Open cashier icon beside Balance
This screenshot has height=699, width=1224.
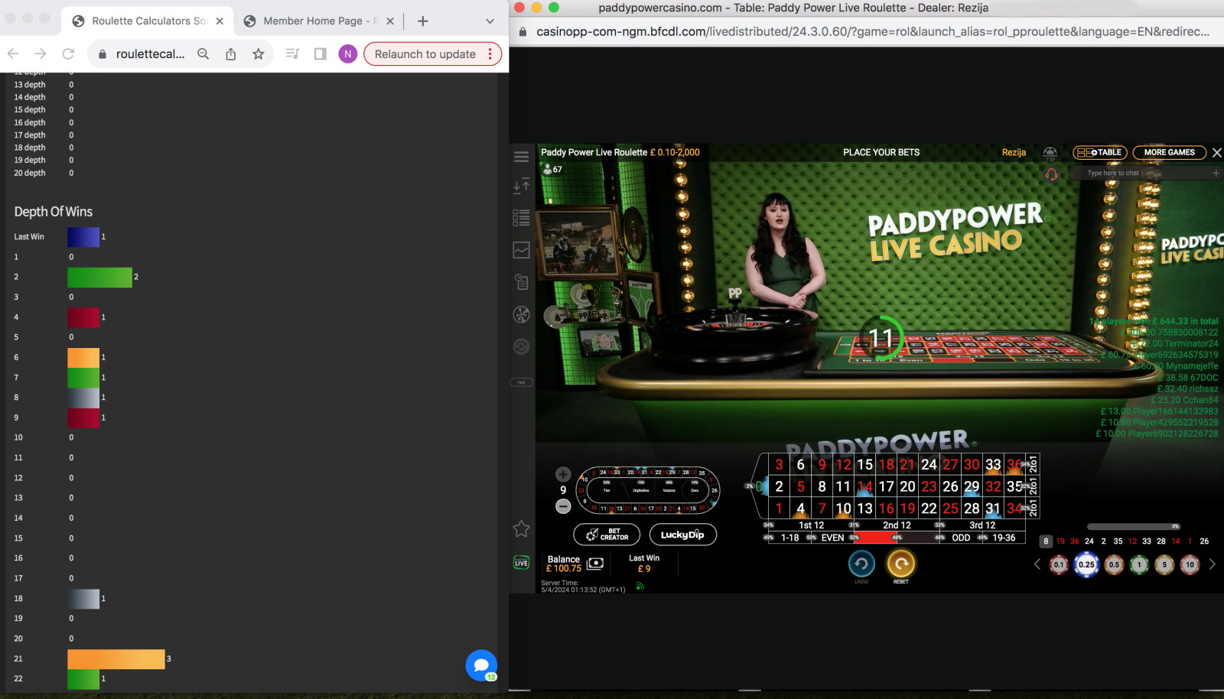click(x=595, y=564)
